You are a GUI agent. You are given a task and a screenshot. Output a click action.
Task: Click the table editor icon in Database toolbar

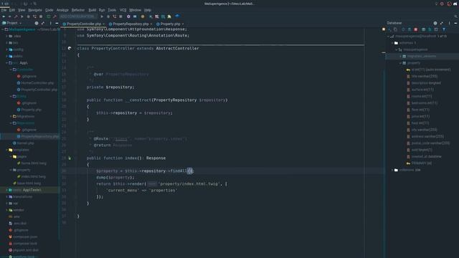[423, 29]
